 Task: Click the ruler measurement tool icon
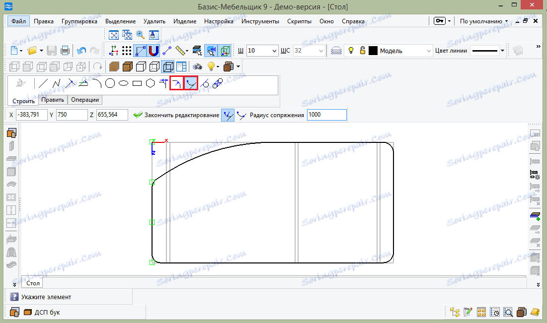[180, 51]
